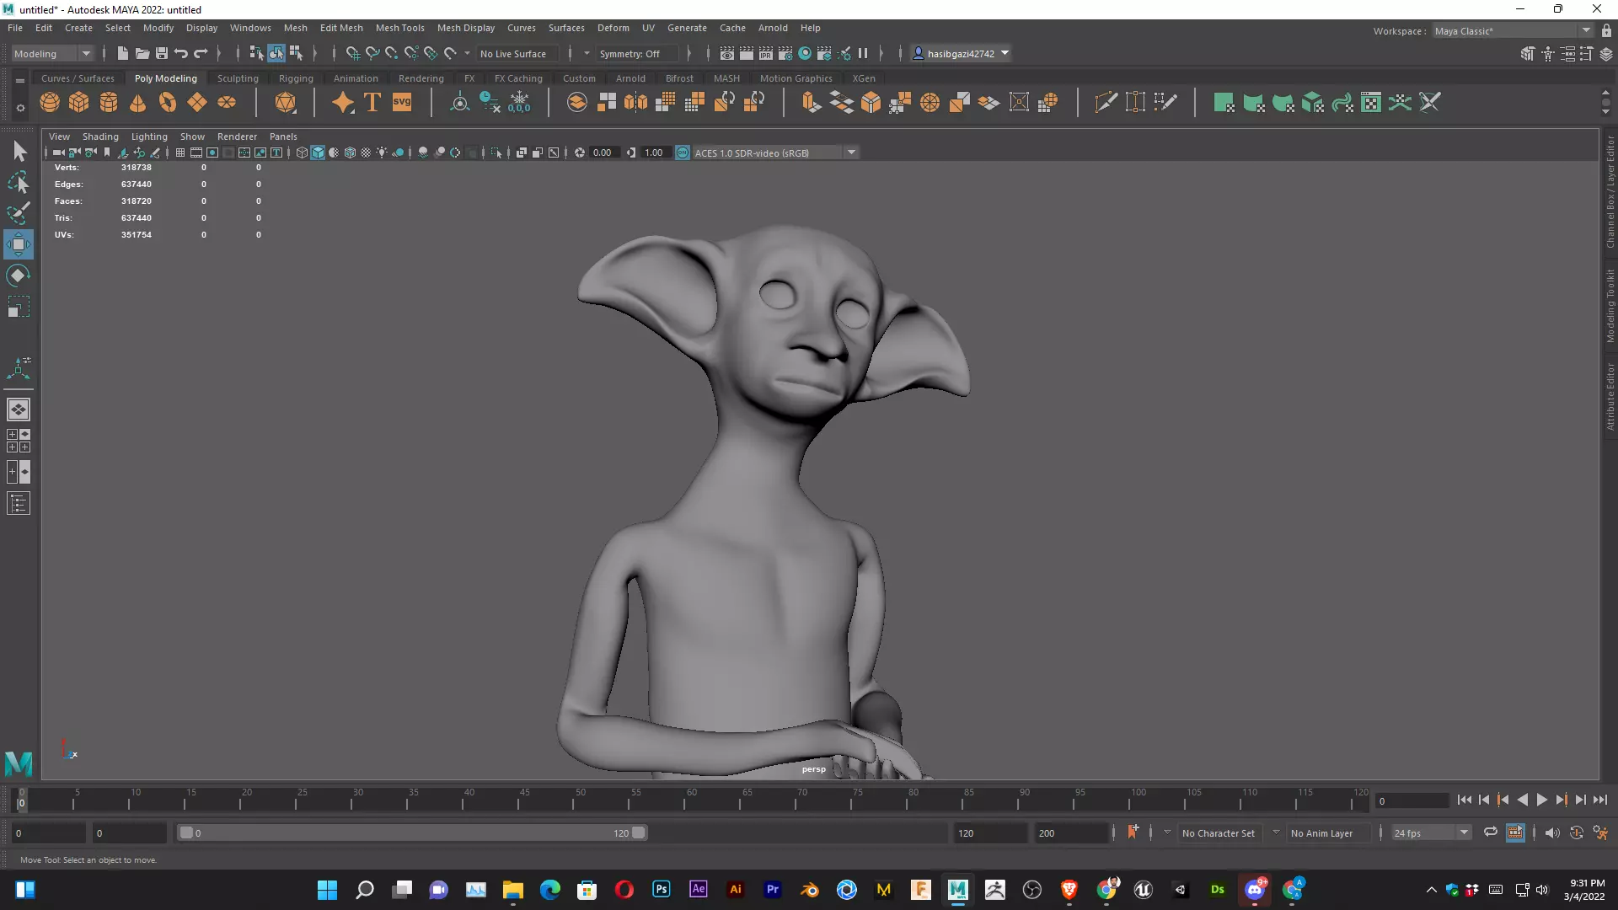Activate the Move tool
The height and width of the screenshot is (910, 1618).
[19, 245]
